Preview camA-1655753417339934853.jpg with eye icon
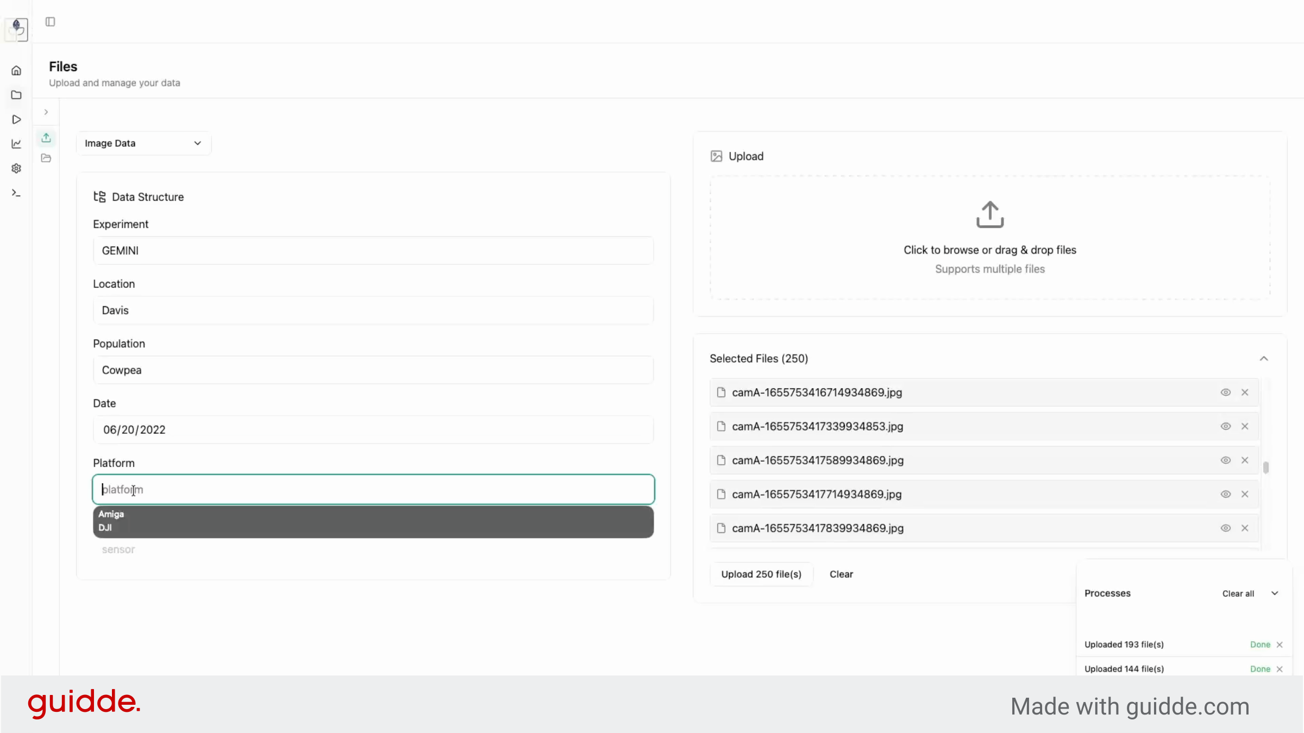The image size is (1304, 733). pos(1226,426)
